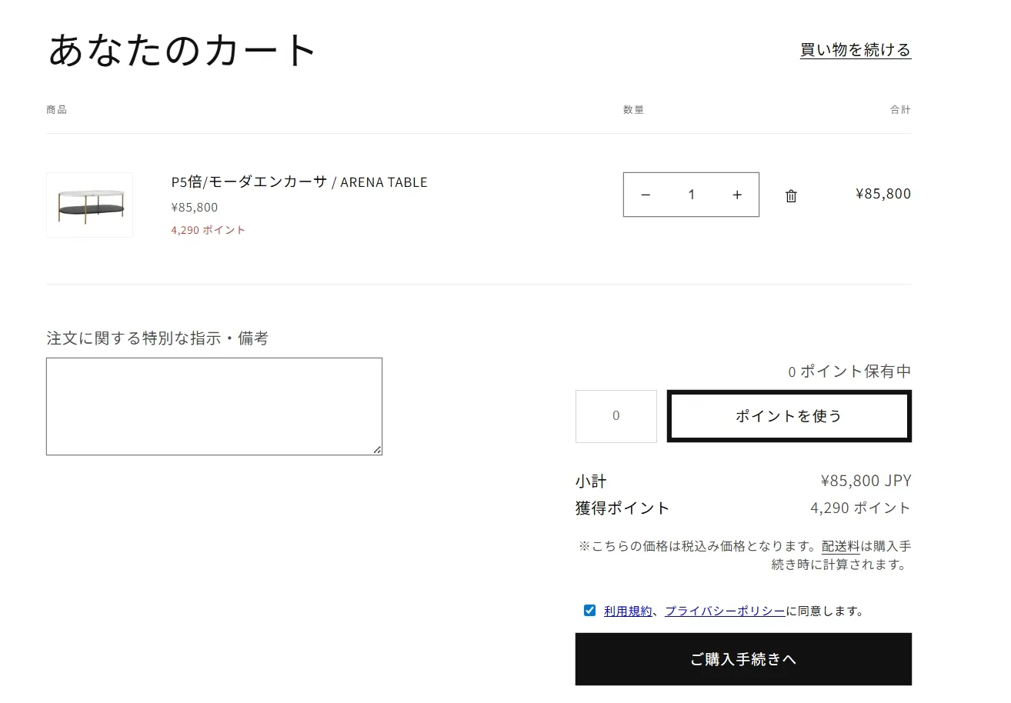Click the quantity number field
The height and width of the screenshot is (703, 1011).
[691, 195]
